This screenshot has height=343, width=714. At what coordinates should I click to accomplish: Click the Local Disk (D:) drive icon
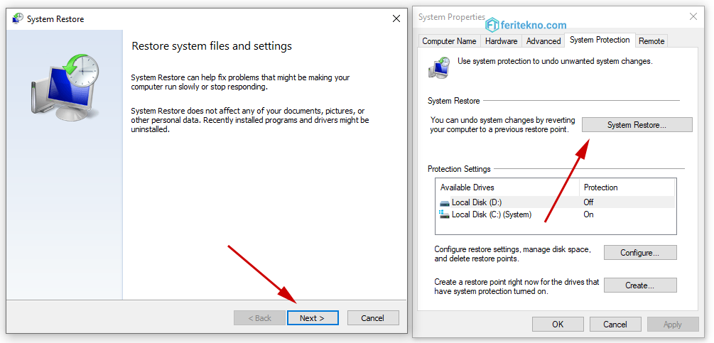(445, 203)
